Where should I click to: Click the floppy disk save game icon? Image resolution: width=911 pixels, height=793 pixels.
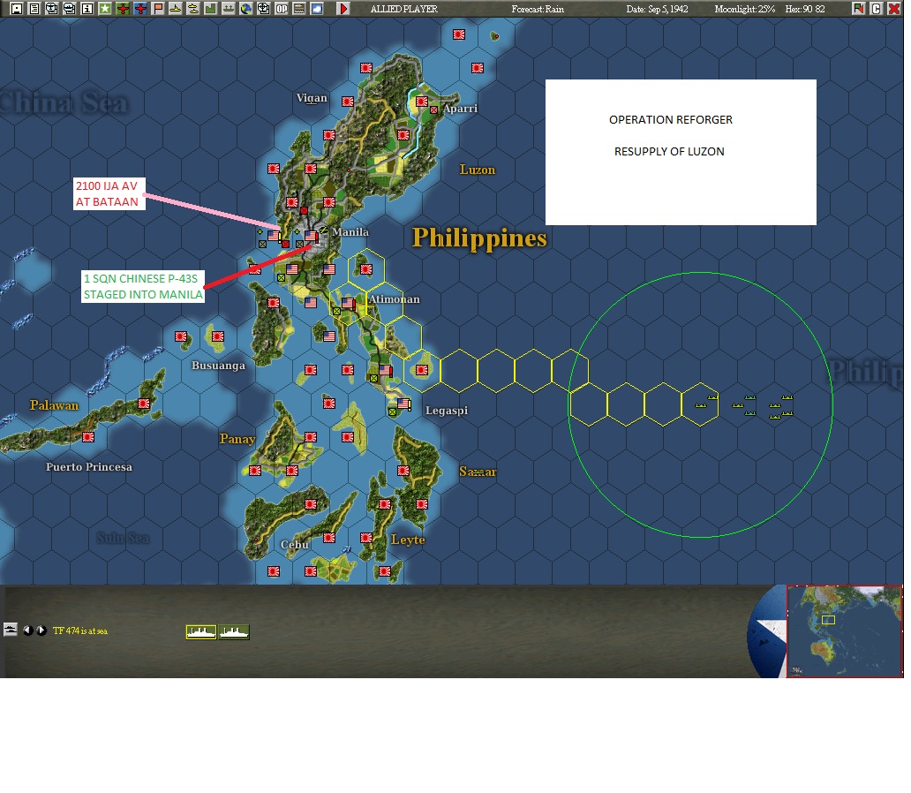tap(17, 9)
